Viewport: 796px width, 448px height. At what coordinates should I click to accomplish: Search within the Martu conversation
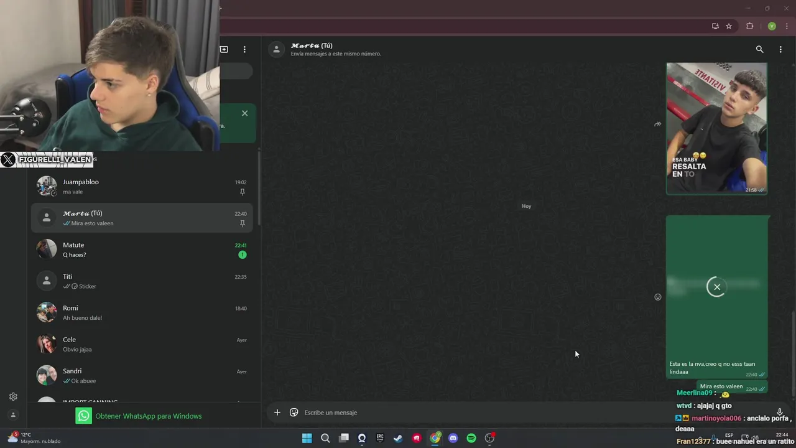point(759,49)
